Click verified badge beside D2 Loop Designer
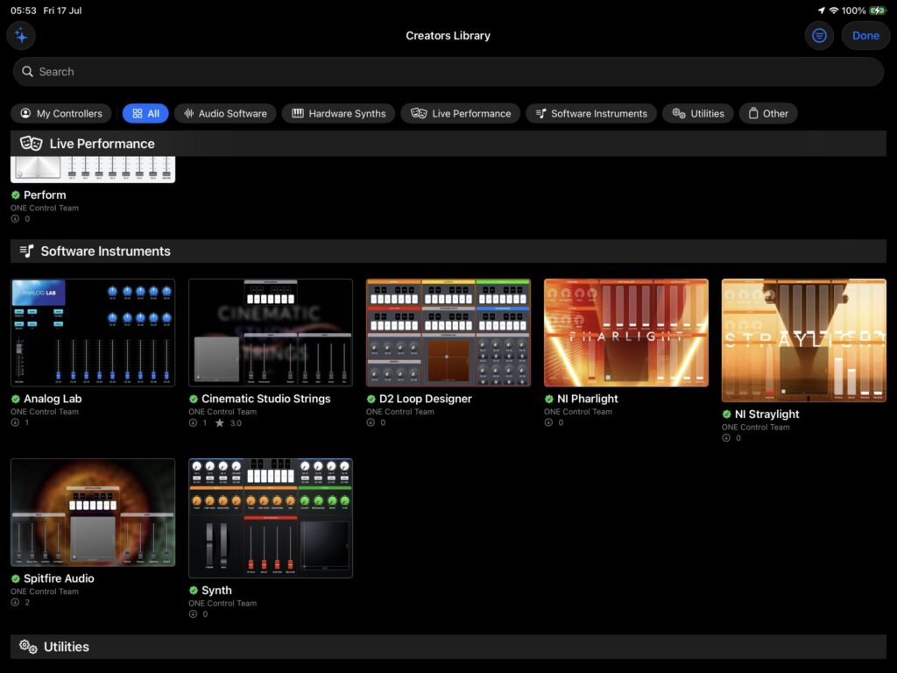The image size is (897, 673). click(x=371, y=400)
